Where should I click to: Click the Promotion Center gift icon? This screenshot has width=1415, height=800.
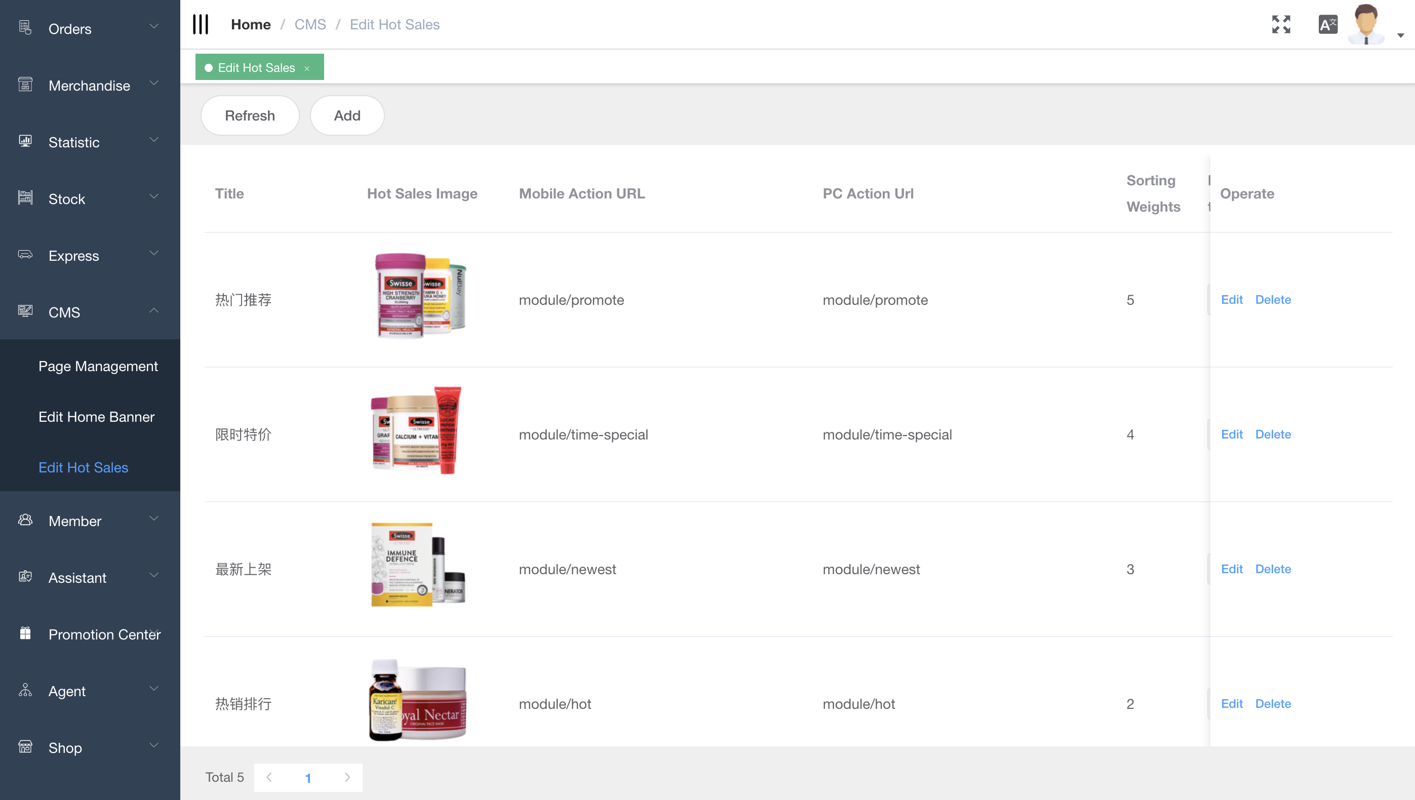click(x=25, y=633)
